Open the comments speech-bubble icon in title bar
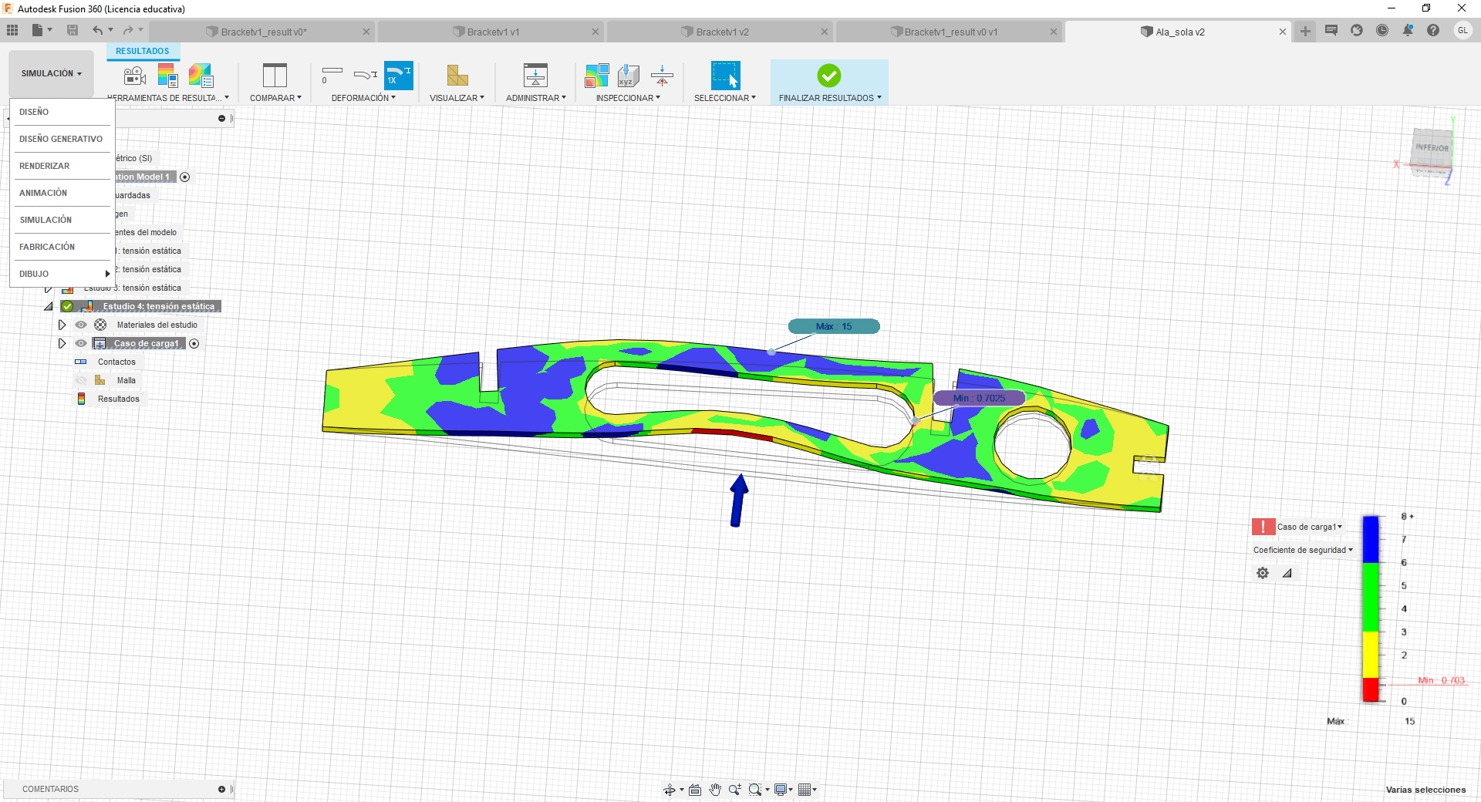This screenshot has width=1481, height=802. [x=1331, y=30]
